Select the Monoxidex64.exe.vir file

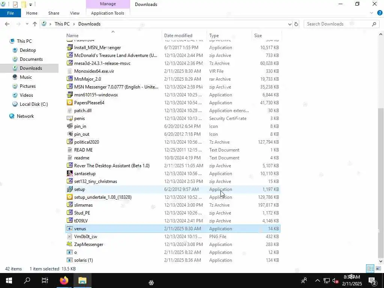[x=172, y=71]
